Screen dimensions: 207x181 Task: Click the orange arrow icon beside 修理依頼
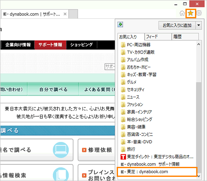point(84,150)
